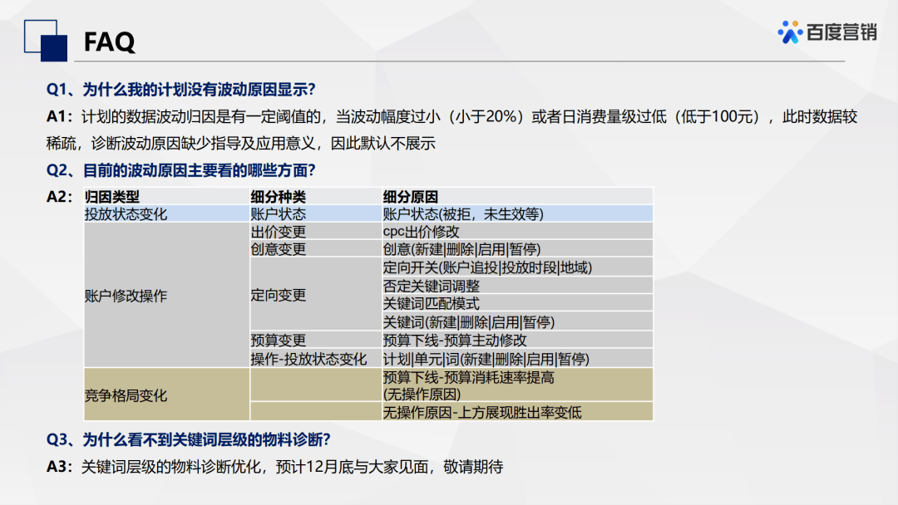Click the 归因类型 column header

pos(166,196)
